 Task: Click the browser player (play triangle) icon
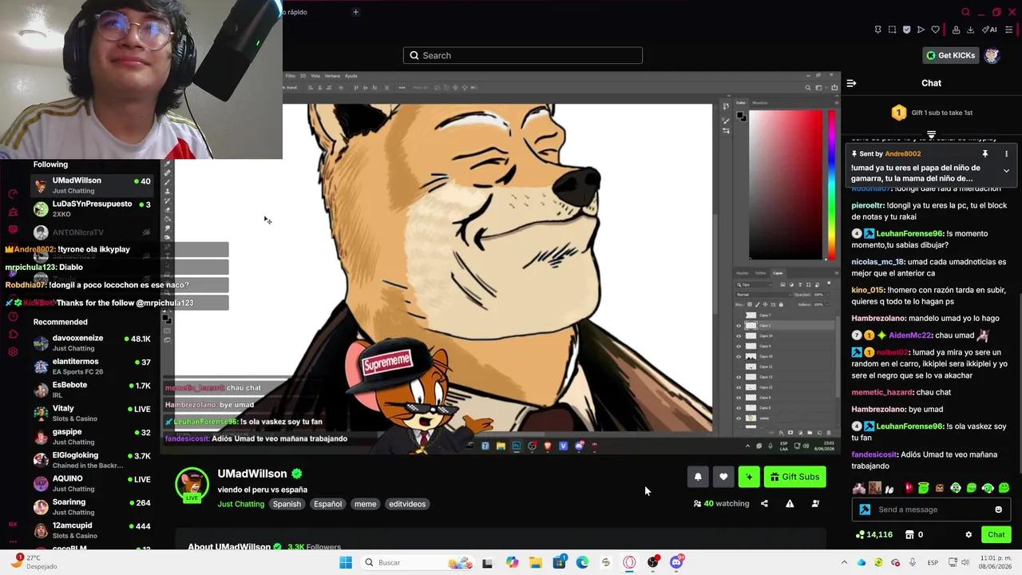click(921, 30)
